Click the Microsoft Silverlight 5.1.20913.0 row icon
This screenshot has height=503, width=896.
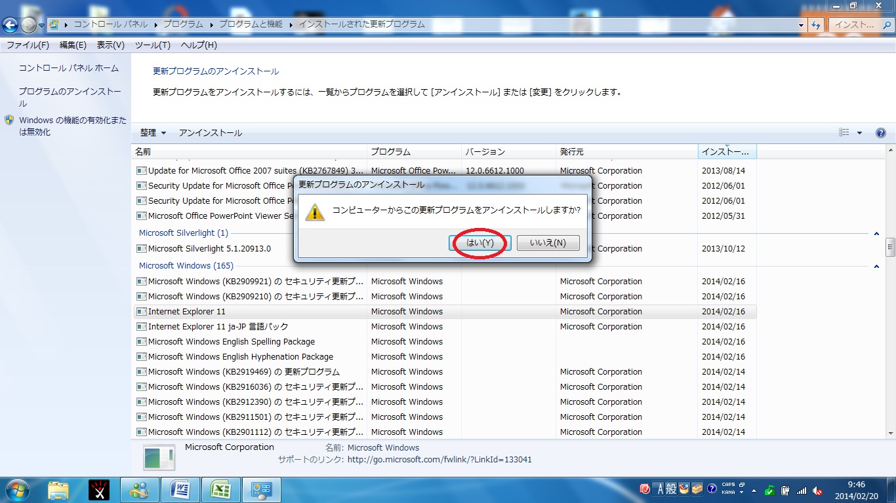pos(141,249)
